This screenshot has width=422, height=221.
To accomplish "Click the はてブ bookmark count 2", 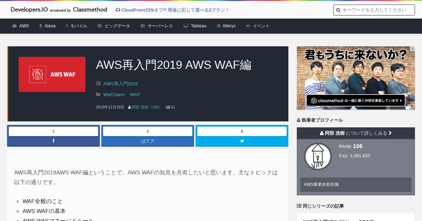I will [x=148, y=131].
